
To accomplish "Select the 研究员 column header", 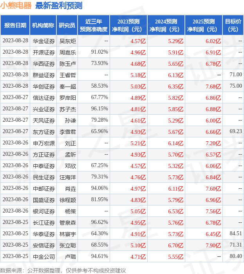I will 67,25.
